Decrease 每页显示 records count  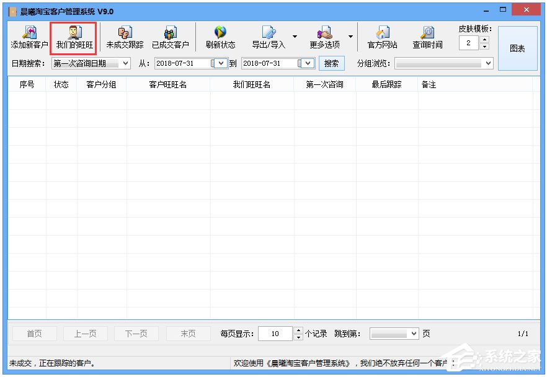tap(298, 337)
